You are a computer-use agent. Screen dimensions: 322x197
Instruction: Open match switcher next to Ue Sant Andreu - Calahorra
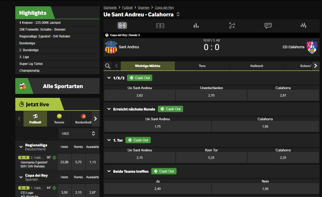point(178,15)
